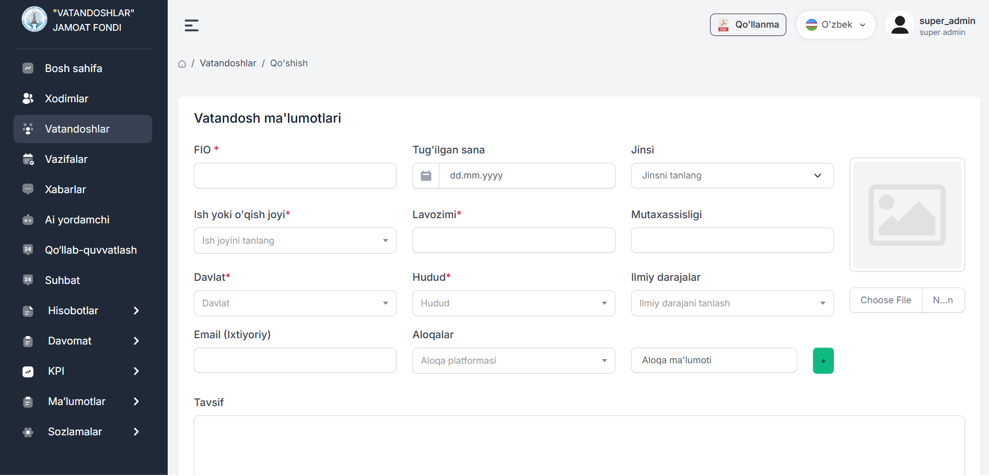Switch language using O'zbek selector
The height and width of the screenshot is (476, 989).
click(835, 25)
